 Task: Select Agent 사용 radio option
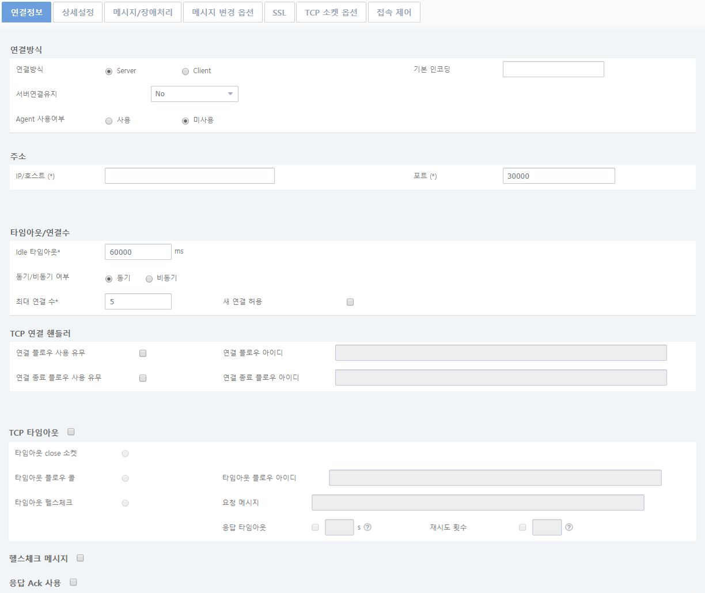click(x=109, y=121)
